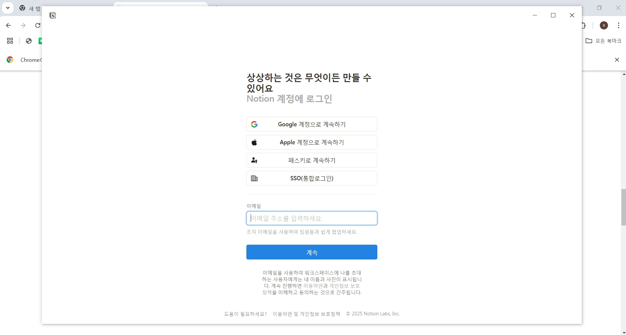Open Chrome tab search dropdown
Viewport: 626px width, 335px height.
pos(8,8)
